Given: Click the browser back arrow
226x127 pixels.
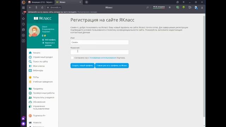Looking at the screenshot, I should [30, 7].
